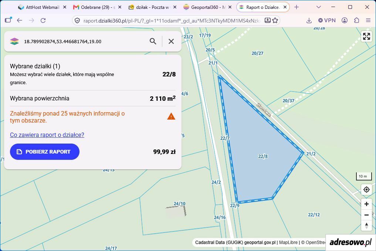Open a new browser tab
Image resolution: width=376 pixels, height=251 pixels.
click(297, 7)
